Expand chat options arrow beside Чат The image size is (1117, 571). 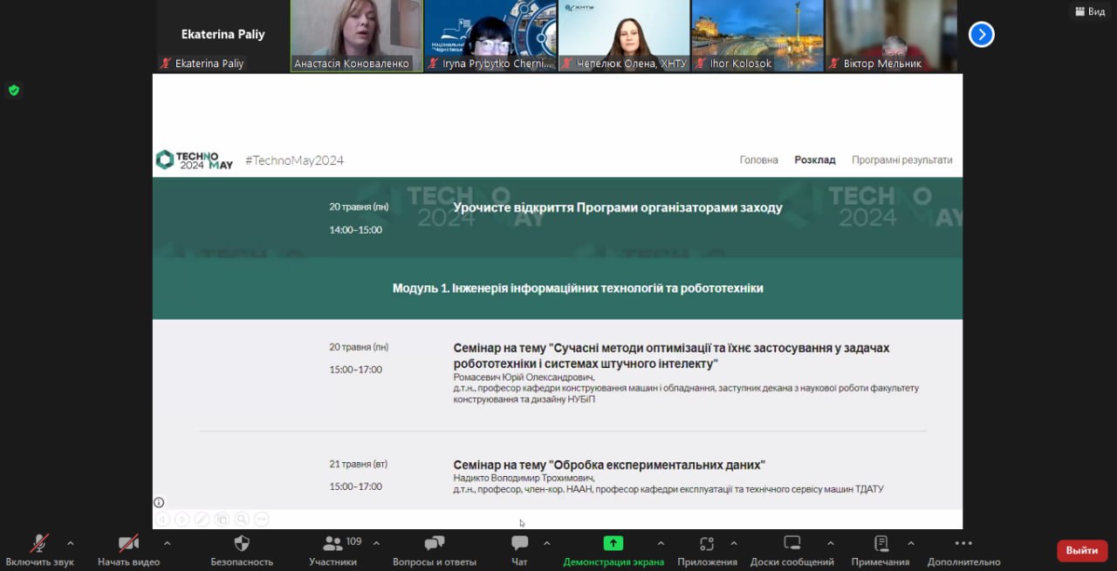(546, 542)
